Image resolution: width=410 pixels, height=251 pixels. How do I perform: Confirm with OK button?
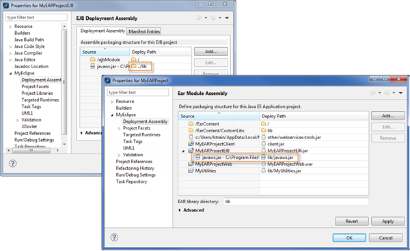349,237
